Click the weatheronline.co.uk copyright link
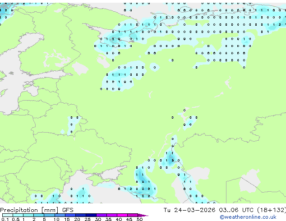The image size is (286, 221). (248, 217)
